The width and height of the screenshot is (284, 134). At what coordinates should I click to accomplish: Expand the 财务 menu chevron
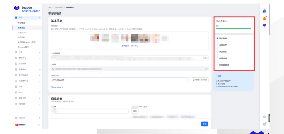pyautogui.click(x=40, y=93)
